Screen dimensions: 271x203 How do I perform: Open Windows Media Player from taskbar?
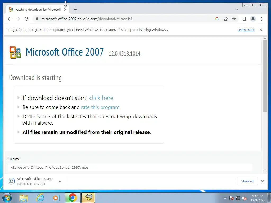coord(56,198)
